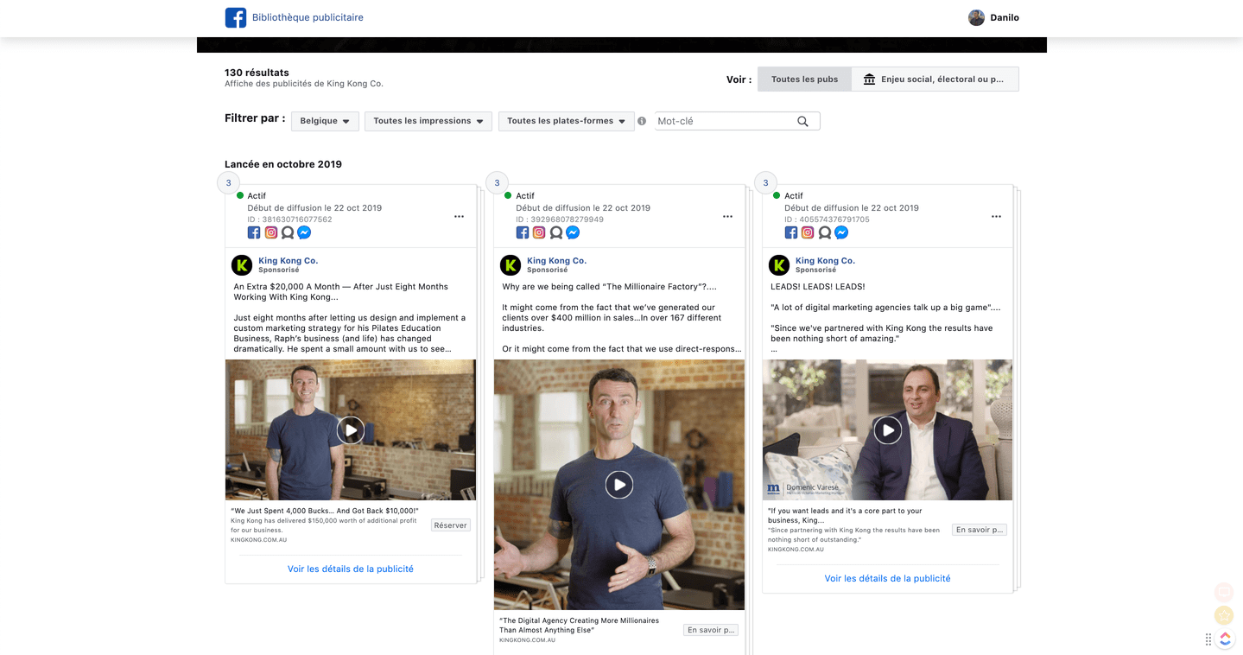Click Instagram platform icon on ad 405574376791705
1243x655 pixels.
point(808,232)
